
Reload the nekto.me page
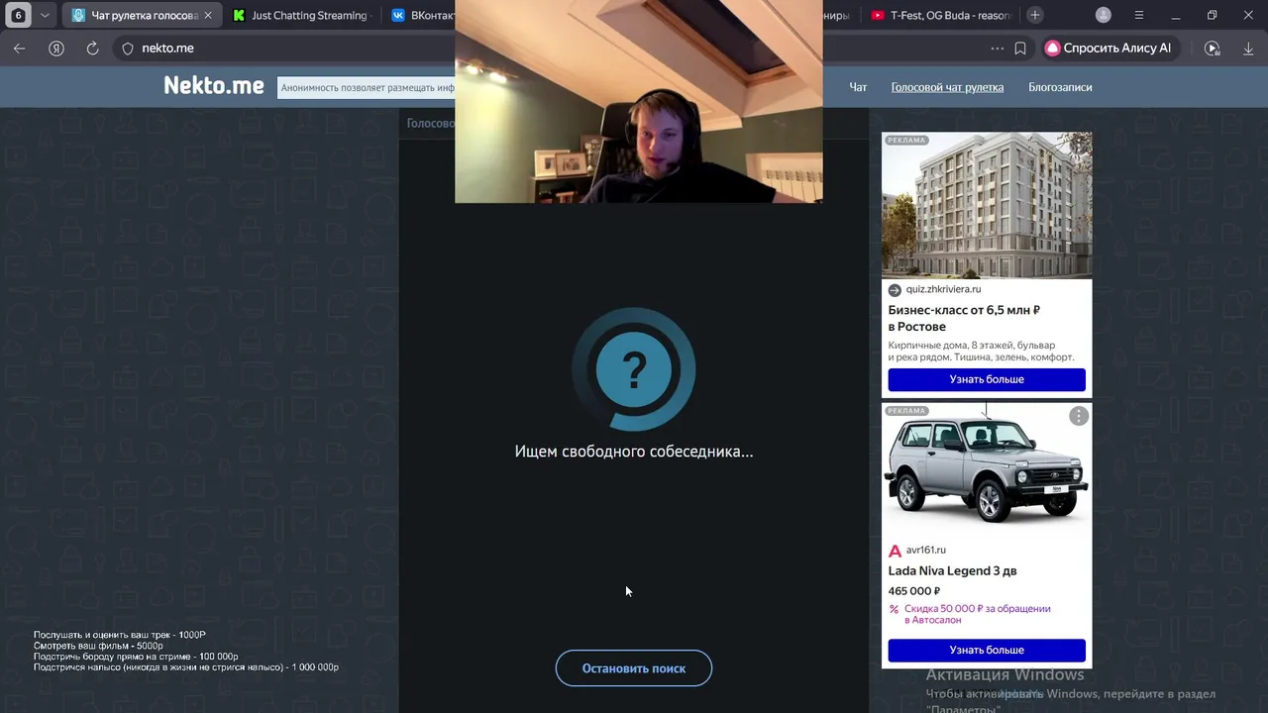pos(92,48)
